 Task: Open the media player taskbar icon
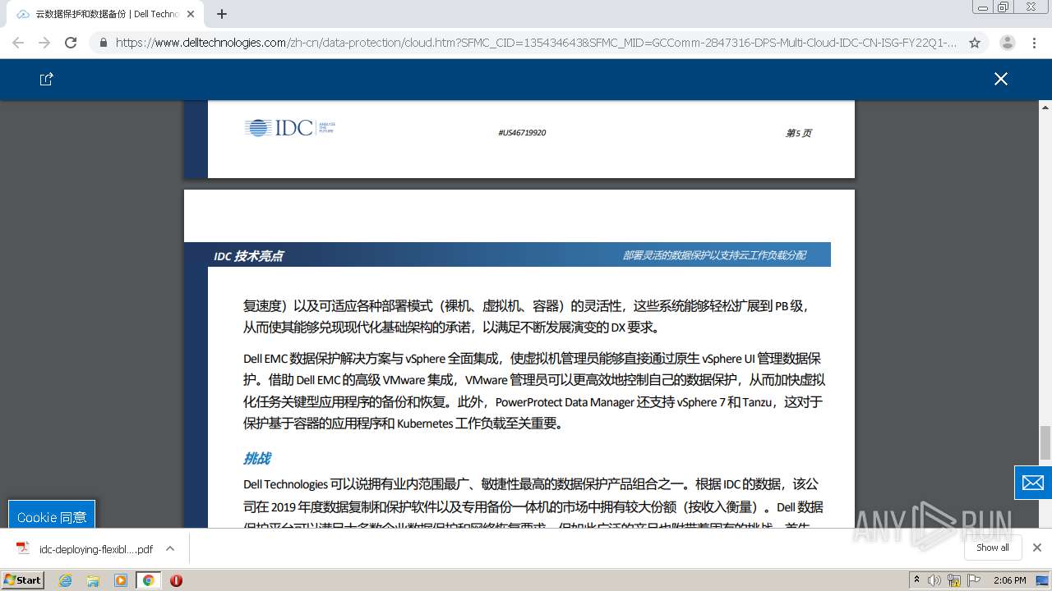pyautogui.click(x=121, y=580)
